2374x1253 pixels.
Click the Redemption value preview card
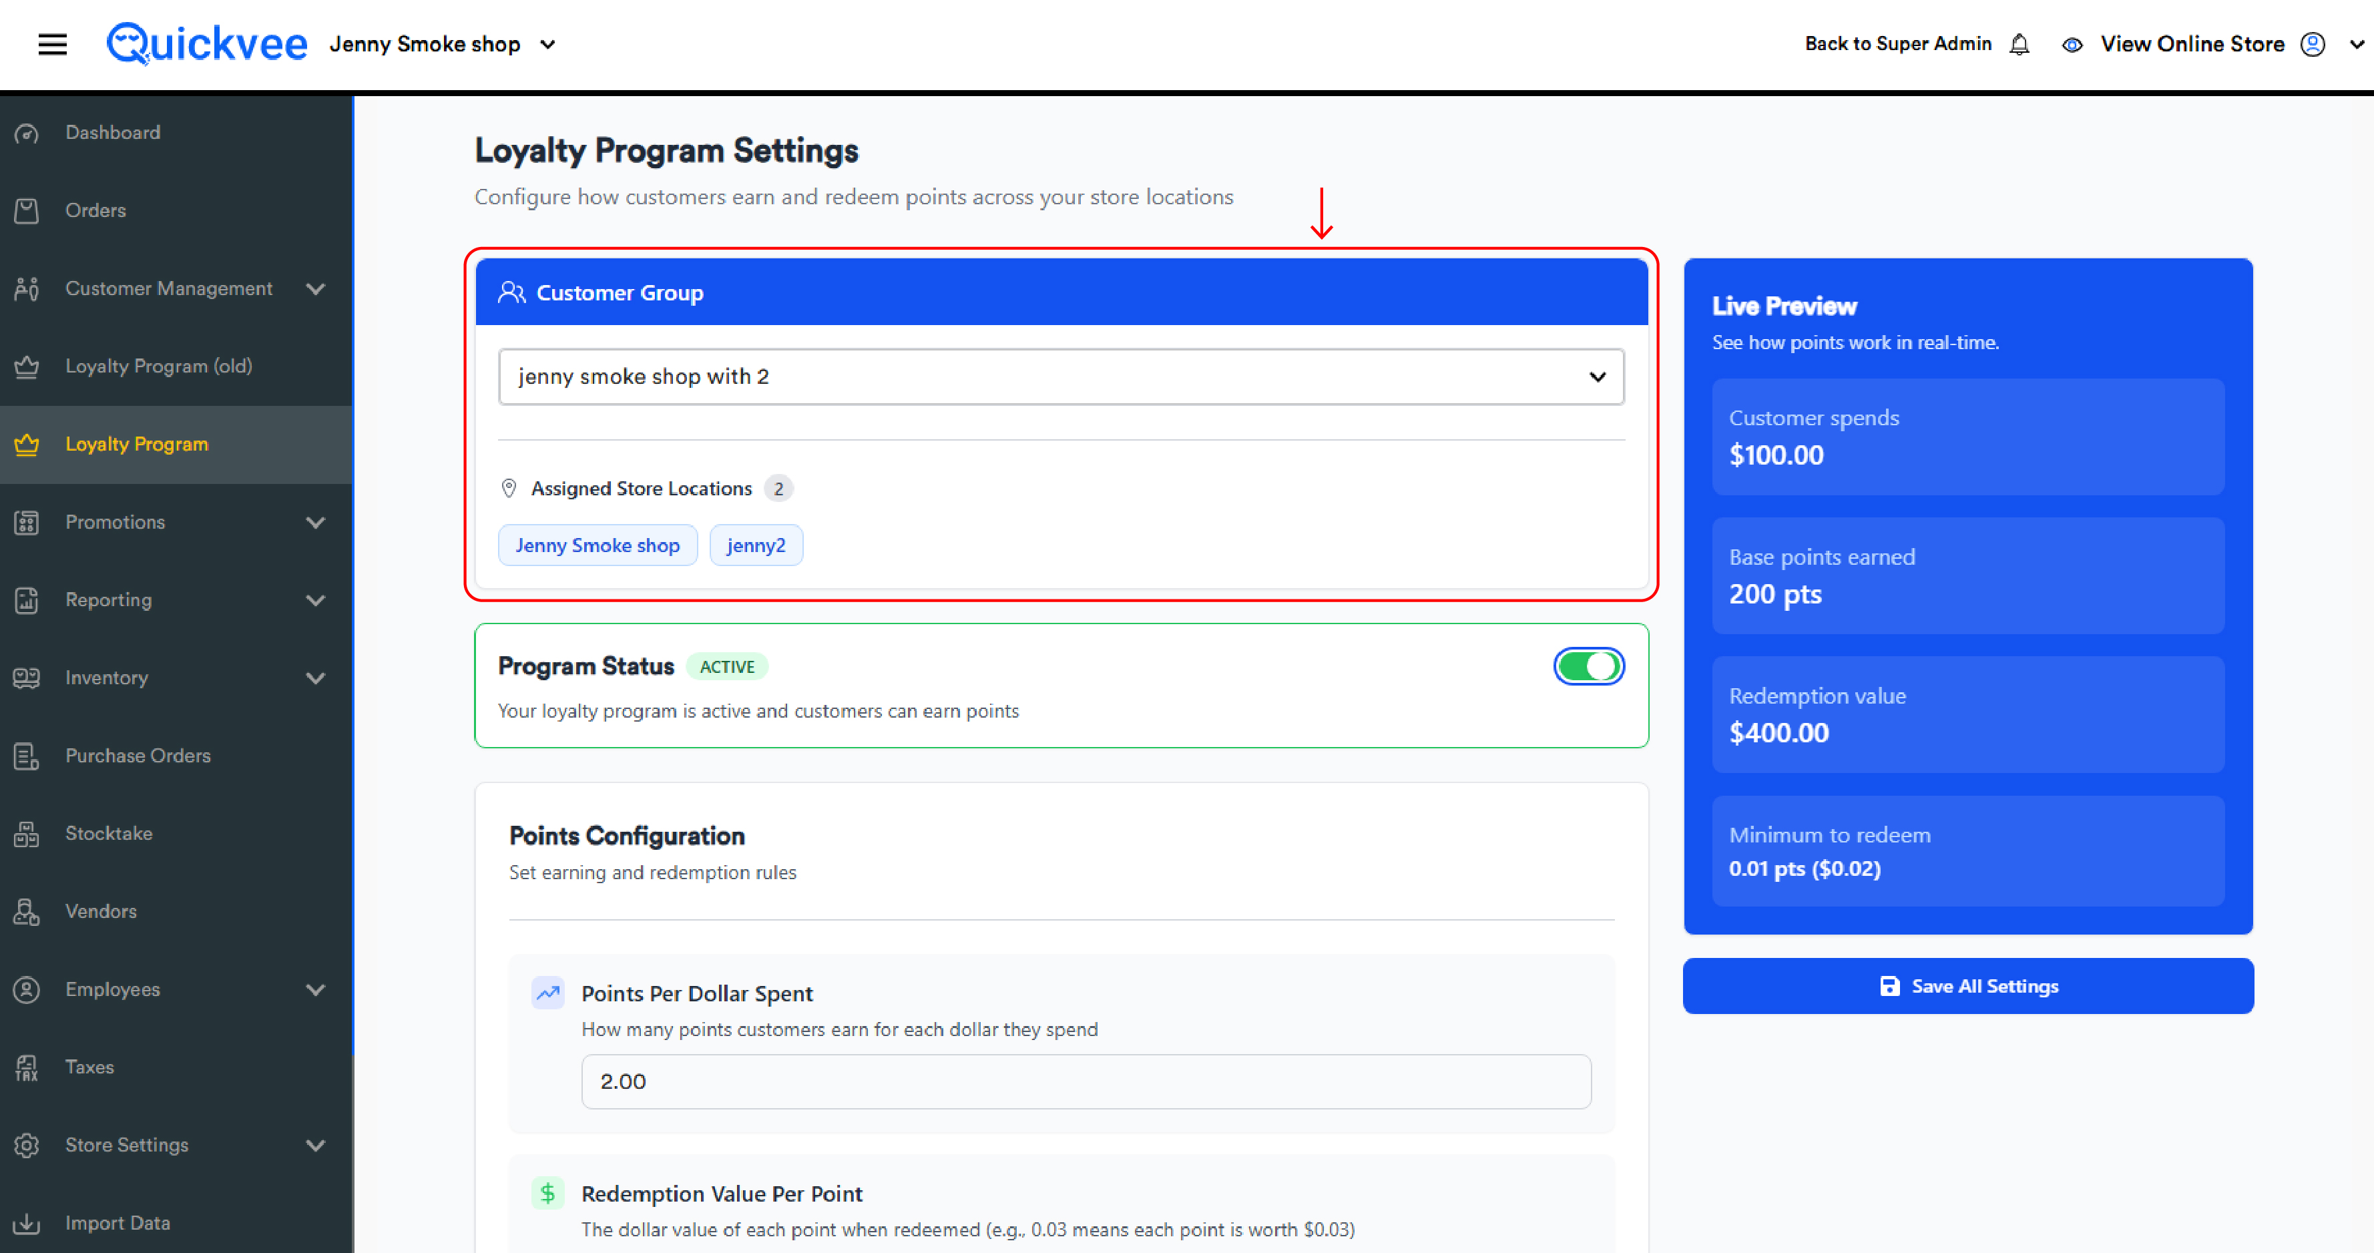pos(1967,715)
